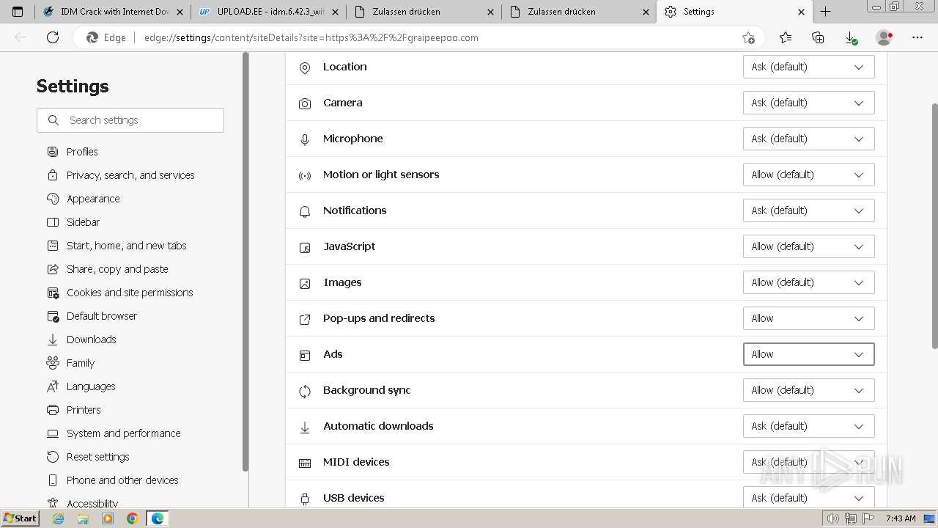Open the profile avatar menu
938x528 pixels.
884,37
